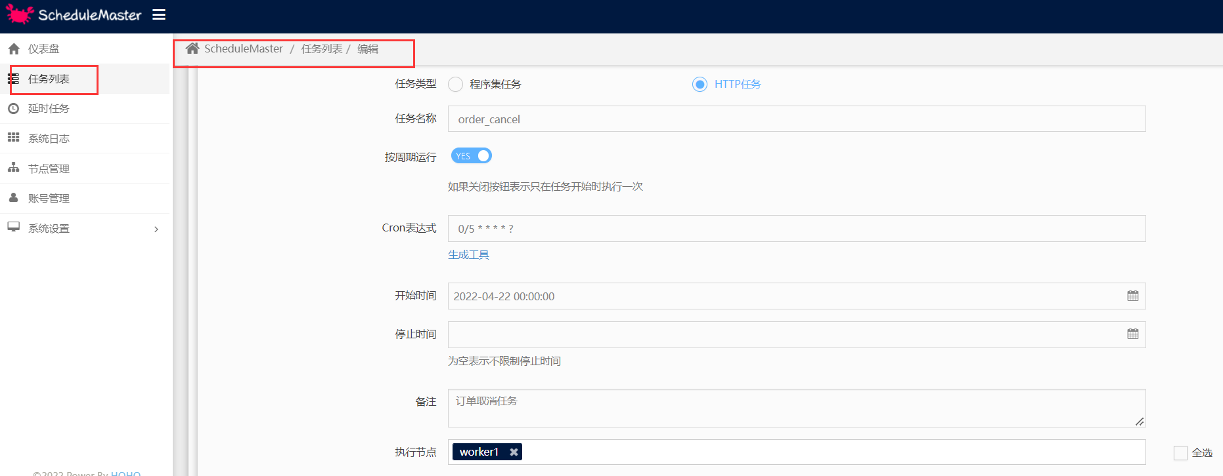
Task: Open calendar picker for 停止时间
Action: click(1132, 334)
